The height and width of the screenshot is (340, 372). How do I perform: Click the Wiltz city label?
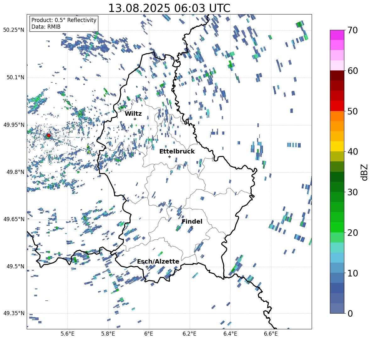click(x=133, y=114)
